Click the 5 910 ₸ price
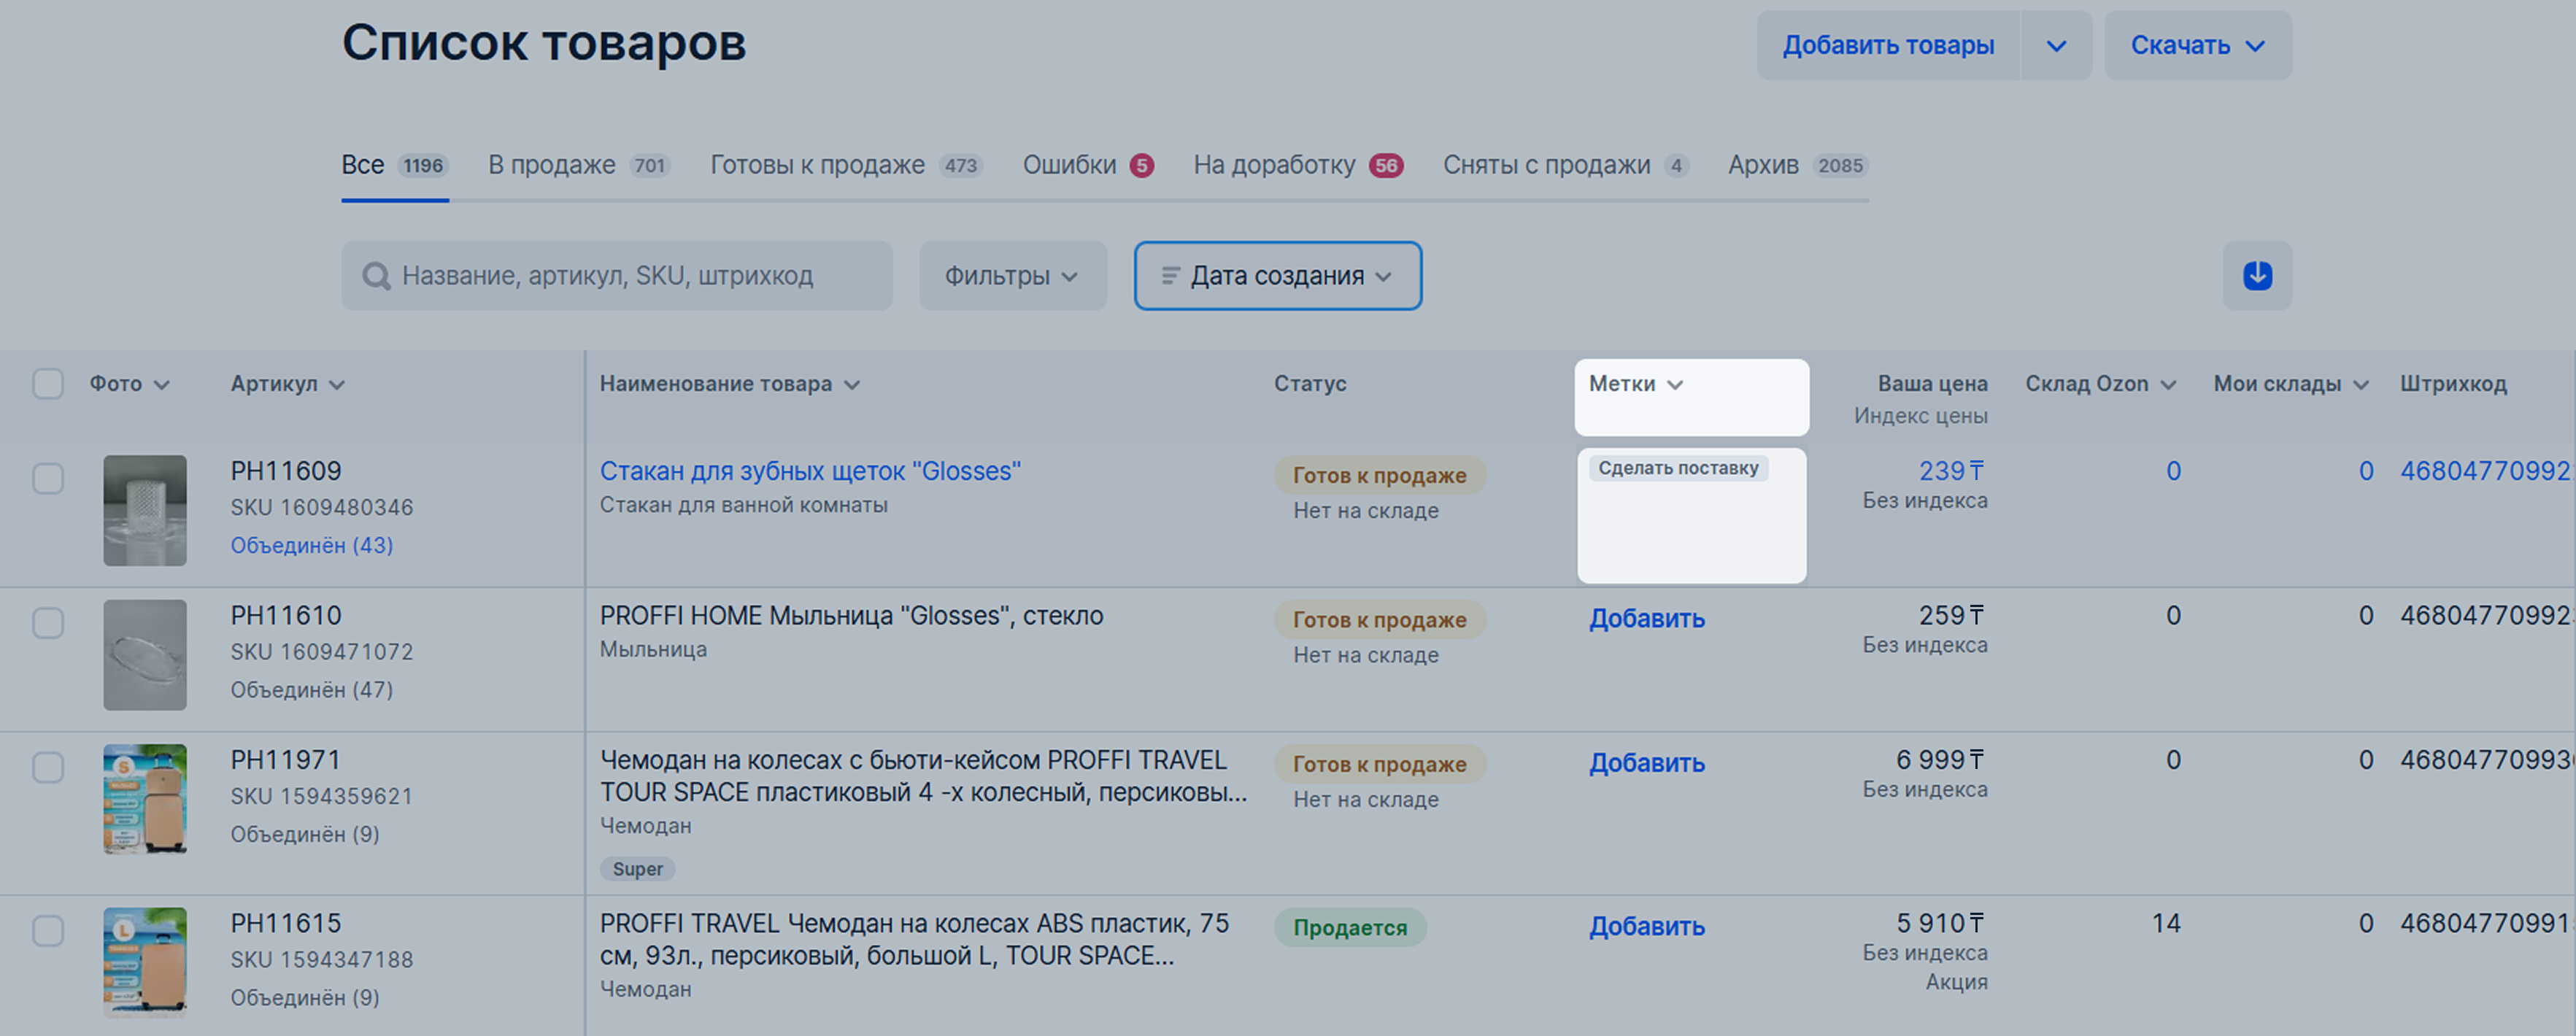Image resolution: width=2576 pixels, height=1036 pixels. [x=1941, y=923]
